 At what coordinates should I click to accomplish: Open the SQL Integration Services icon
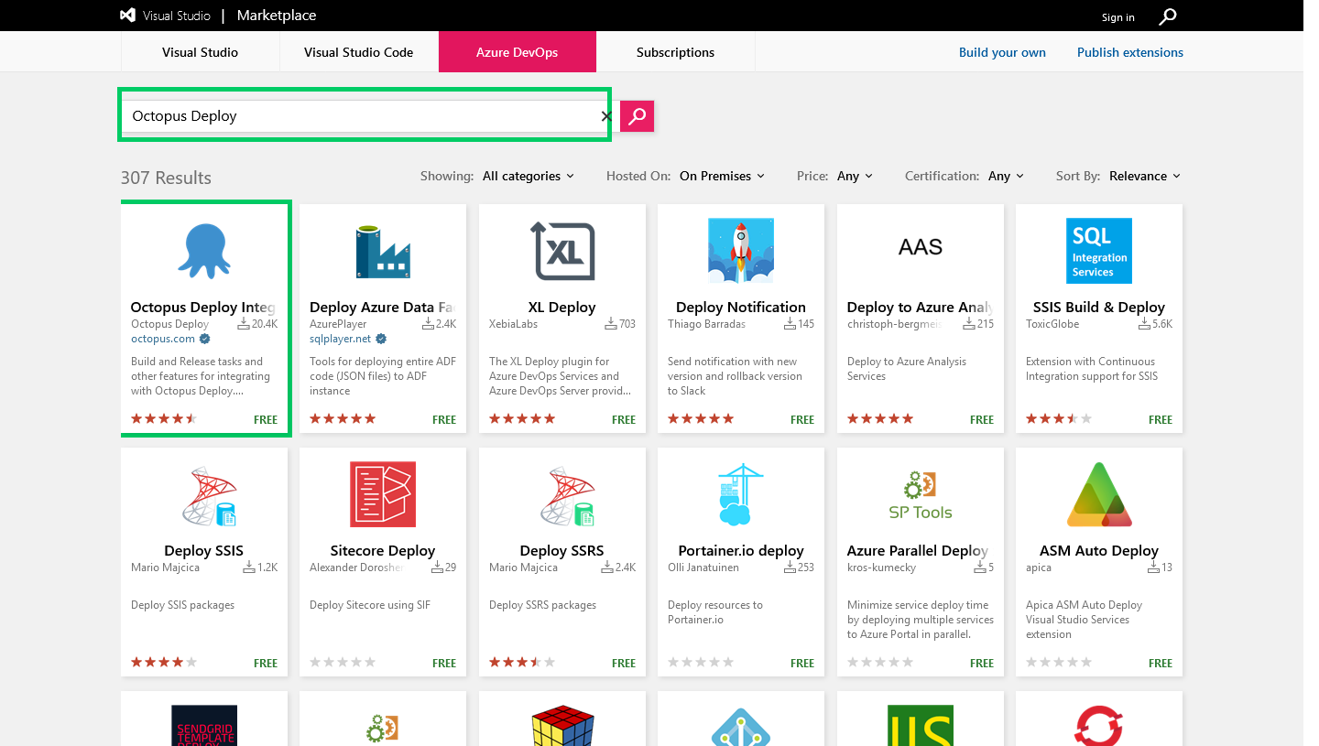point(1099,251)
